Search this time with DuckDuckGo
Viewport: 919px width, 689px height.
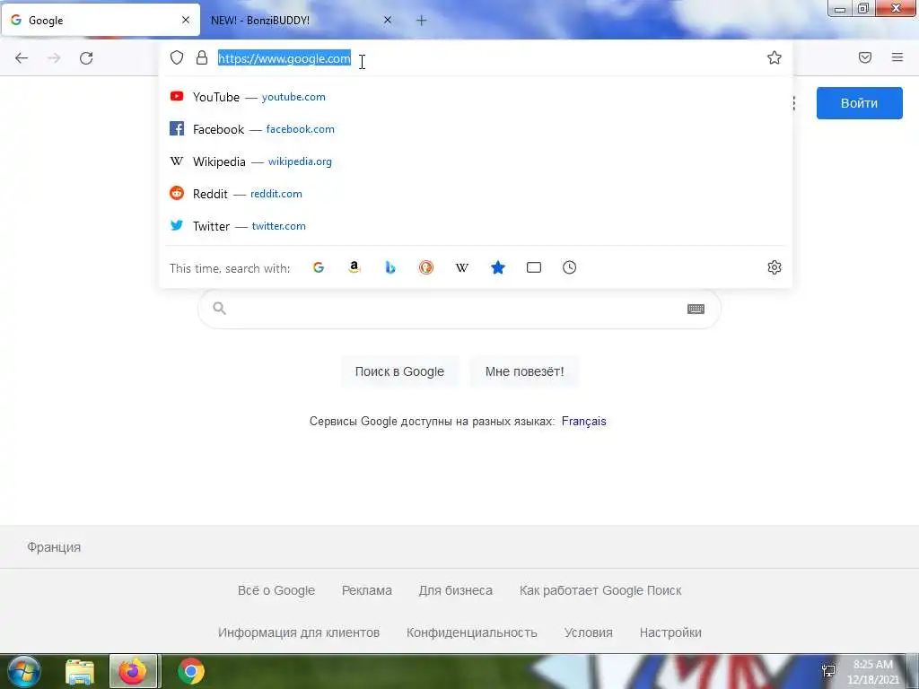coord(426,267)
